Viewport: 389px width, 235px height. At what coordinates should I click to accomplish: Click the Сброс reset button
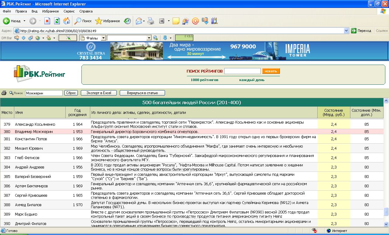tap(71, 93)
